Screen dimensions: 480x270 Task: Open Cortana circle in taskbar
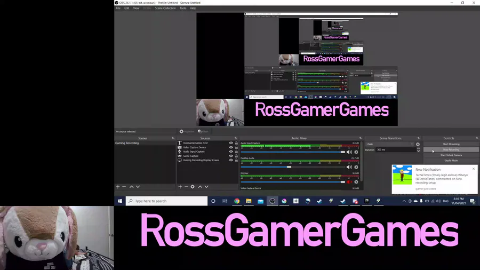point(213,201)
